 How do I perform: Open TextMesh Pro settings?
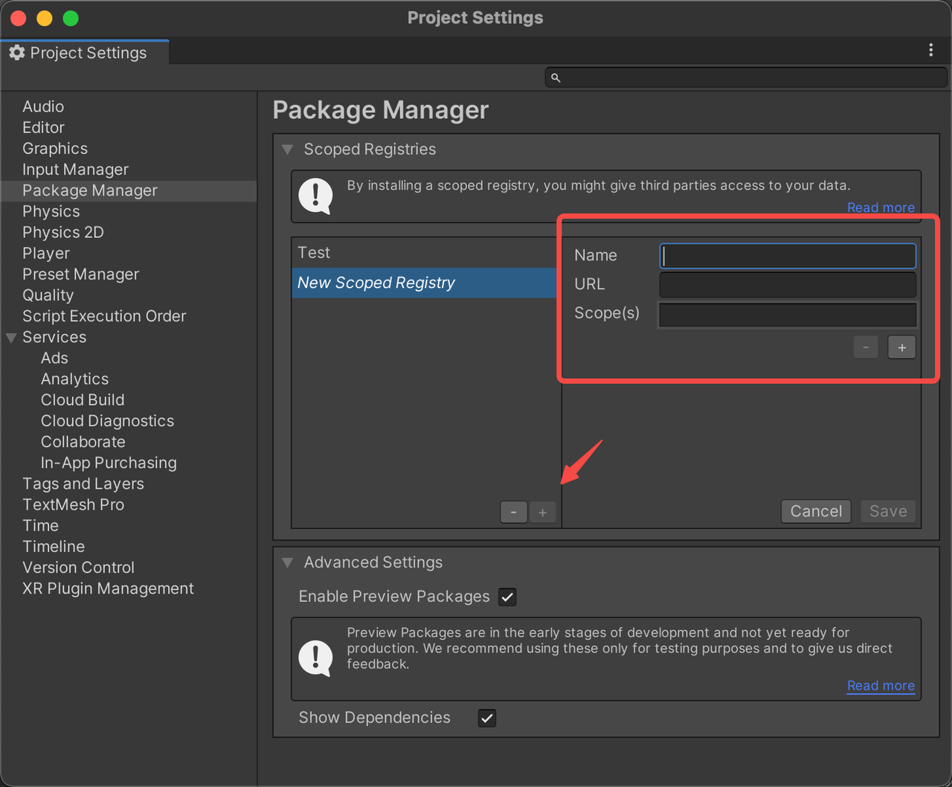tap(73, 504)
